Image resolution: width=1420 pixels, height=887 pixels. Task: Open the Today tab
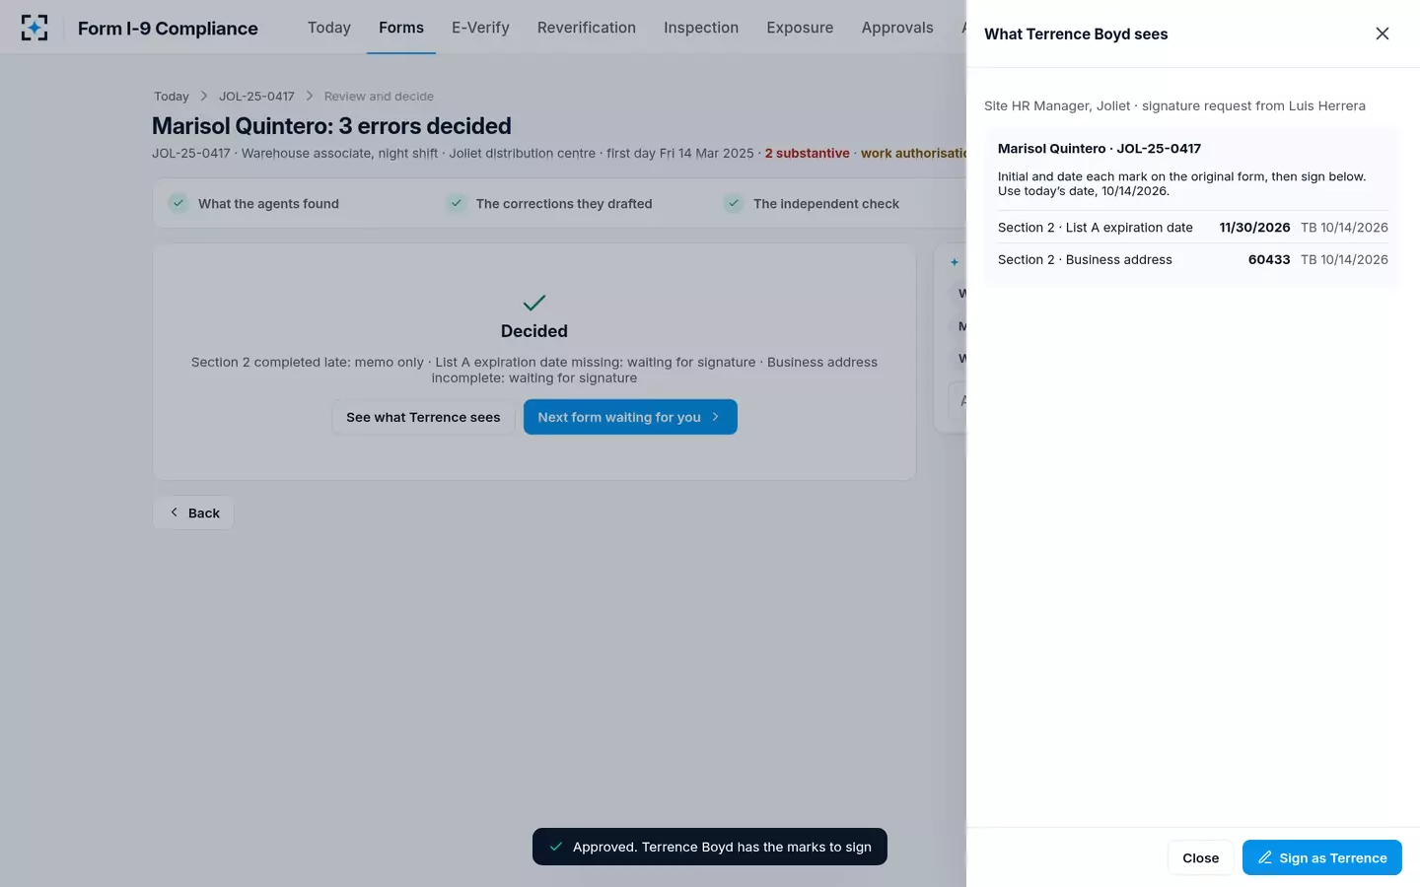[329, 28]
